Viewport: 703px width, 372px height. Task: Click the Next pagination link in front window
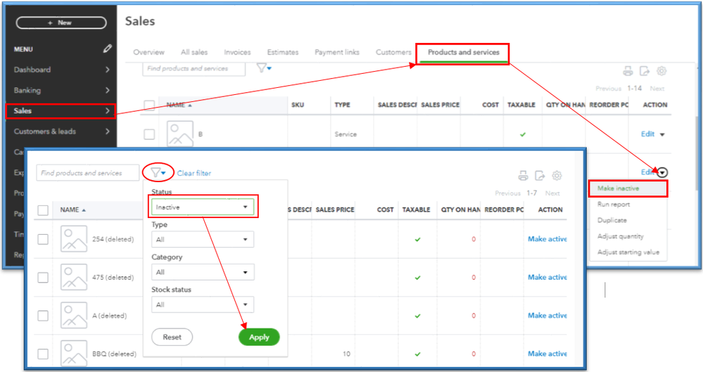click(x=552, y=193)
